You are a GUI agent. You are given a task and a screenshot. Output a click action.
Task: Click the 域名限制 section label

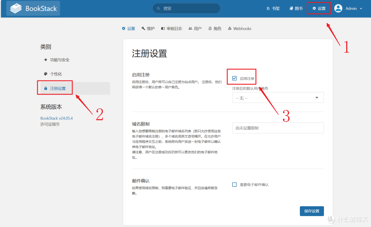coord(141,124)
